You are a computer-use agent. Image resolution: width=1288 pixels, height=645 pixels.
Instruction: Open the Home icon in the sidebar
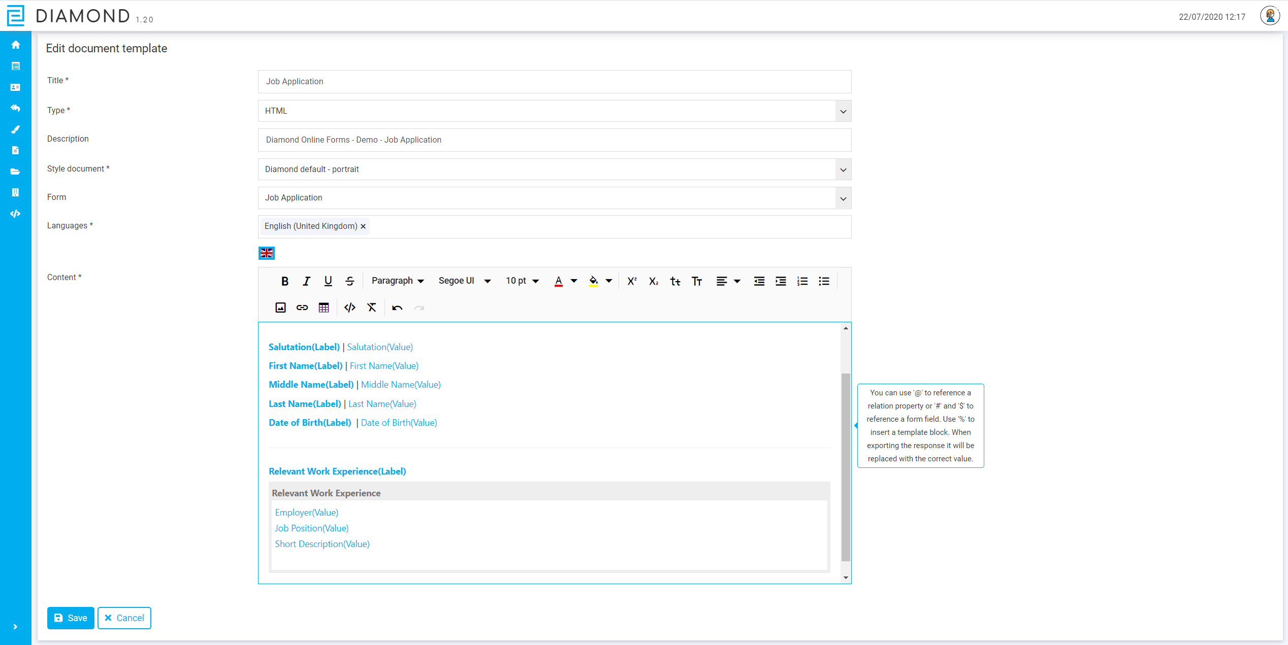[x=15, y=45]
